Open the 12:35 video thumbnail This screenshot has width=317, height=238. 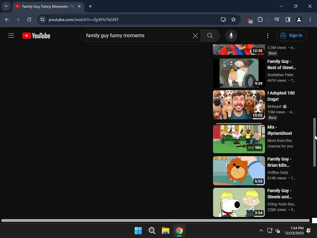[x=239, y=50]
